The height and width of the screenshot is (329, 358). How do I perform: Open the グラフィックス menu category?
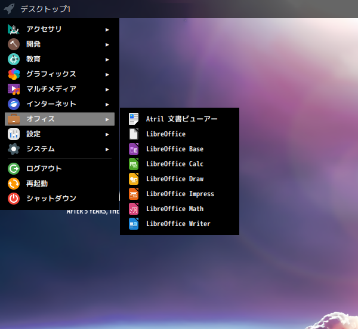[60, 74]
